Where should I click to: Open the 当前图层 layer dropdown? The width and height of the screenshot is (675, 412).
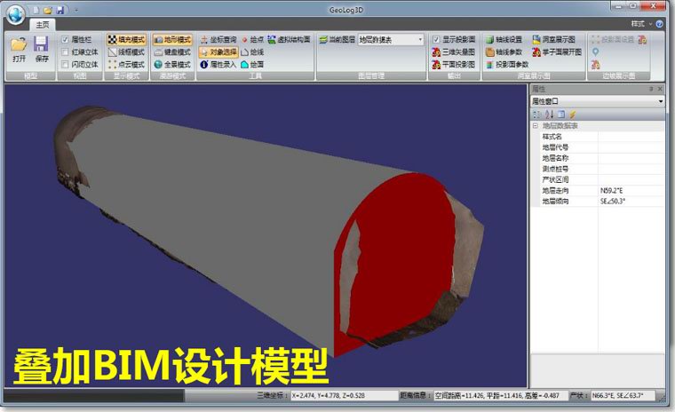point(391,40)
